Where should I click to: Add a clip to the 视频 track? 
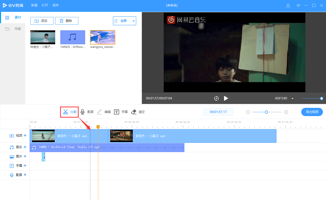[25, 136]
